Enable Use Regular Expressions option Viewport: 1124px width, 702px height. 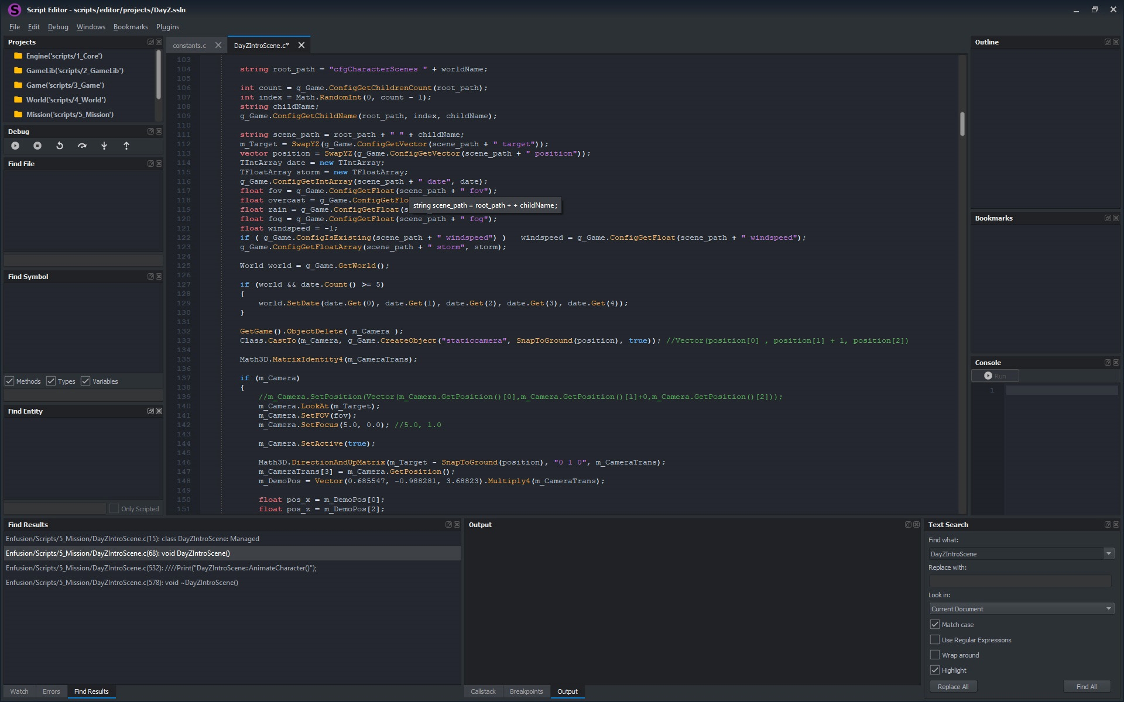[935, 639]
